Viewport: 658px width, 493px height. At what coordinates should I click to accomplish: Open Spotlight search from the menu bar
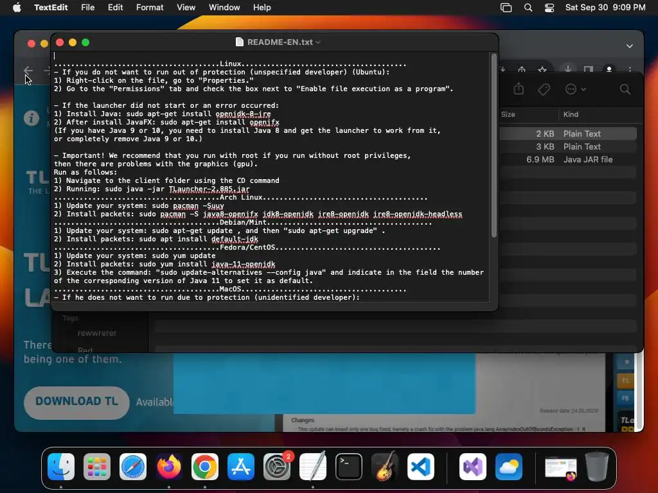coord(528,8)
